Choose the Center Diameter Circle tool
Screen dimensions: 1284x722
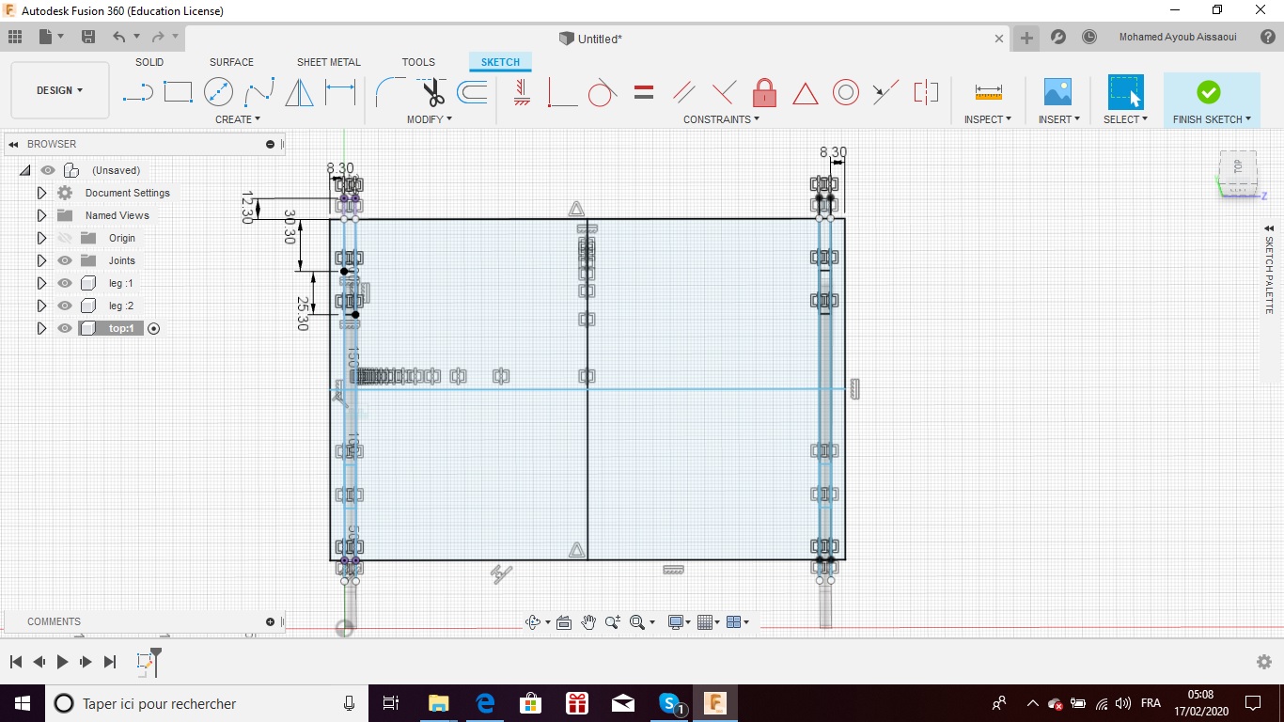218,92
